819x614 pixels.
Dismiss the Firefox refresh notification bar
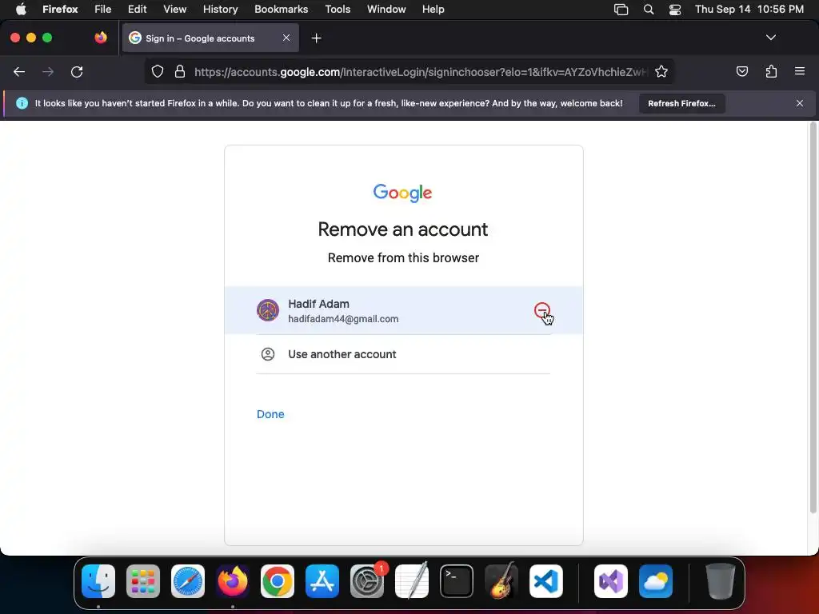[800, 103]
